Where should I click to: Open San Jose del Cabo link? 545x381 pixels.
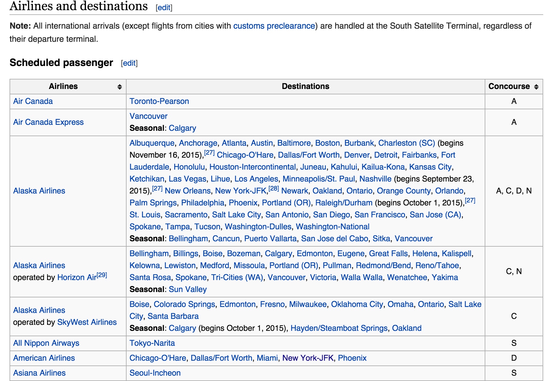335,239
